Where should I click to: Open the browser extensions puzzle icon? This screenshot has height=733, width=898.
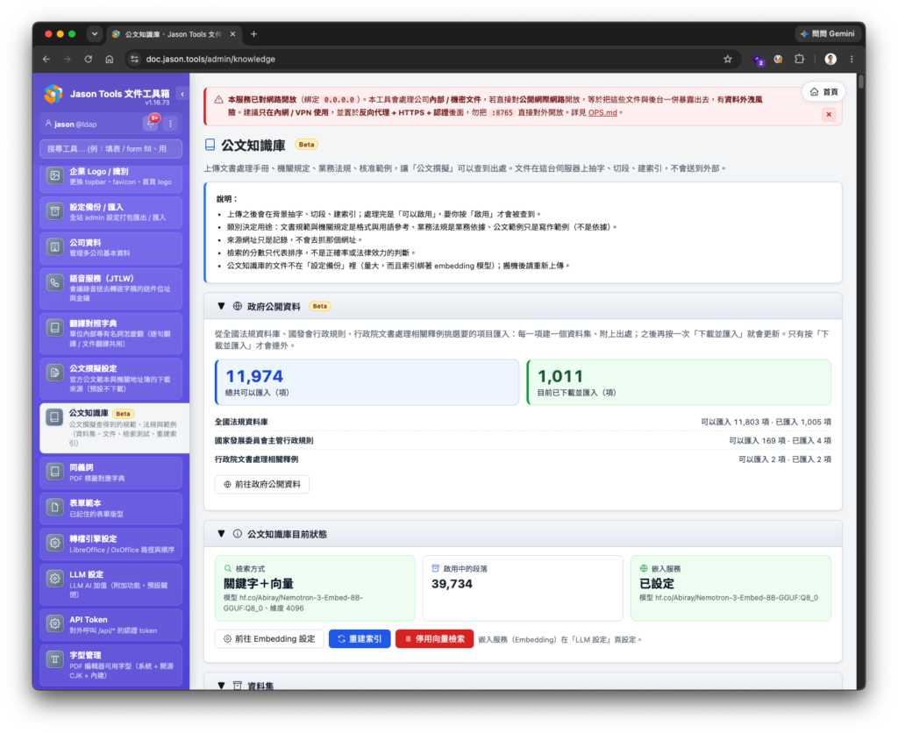click(800, 59)
